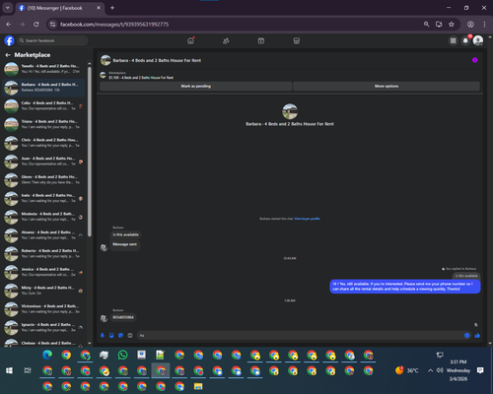The height and width of the screenshot is (394, 493).
Task: Open the GIF picker icon
Action: [x=130, y=335]
